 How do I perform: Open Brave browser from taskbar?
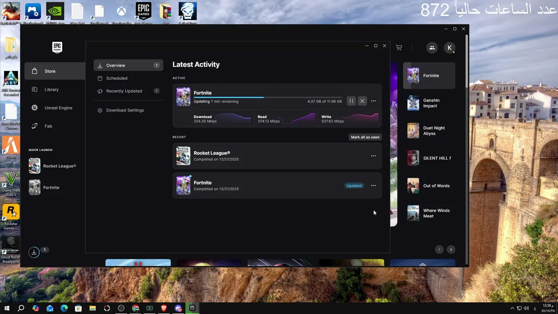[164, 308]
